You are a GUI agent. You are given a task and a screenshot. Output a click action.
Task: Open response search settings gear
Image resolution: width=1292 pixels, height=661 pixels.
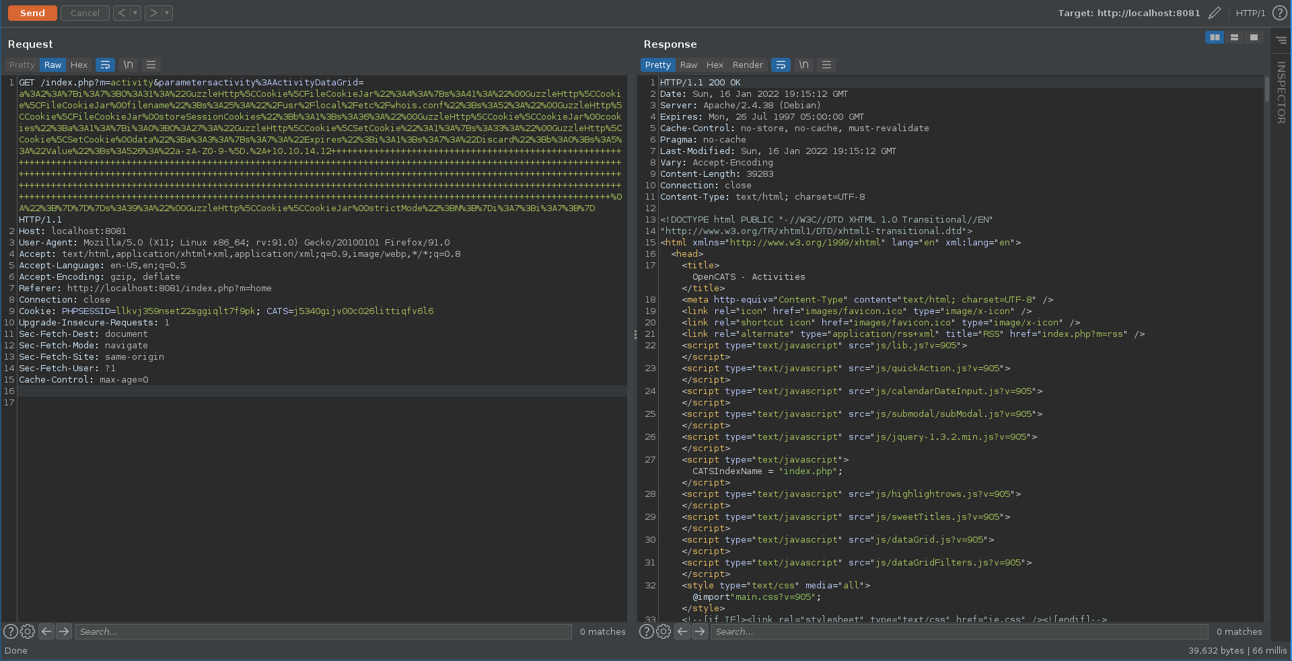click(x=663, y=631)
